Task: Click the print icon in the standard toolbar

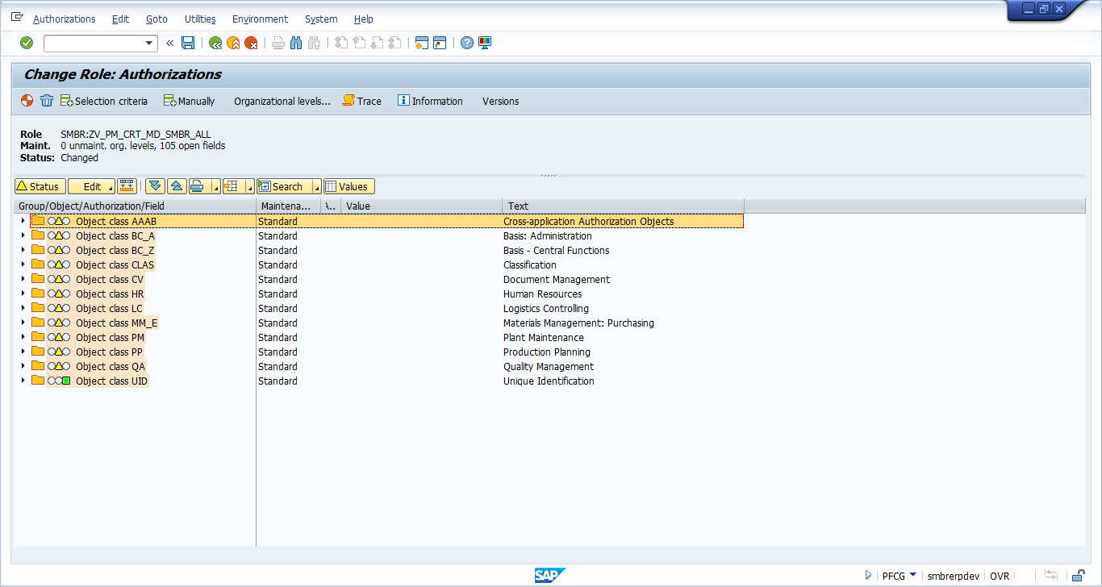Action: coord(278,43)
